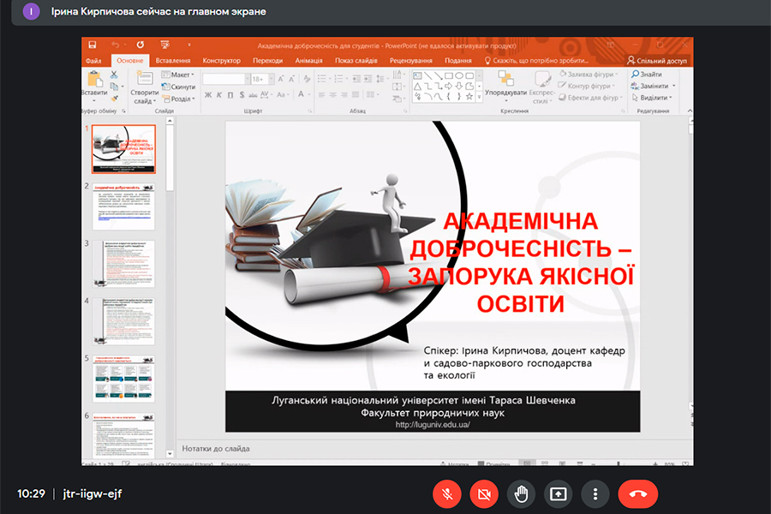
Task: Click the PowerPoint save icon
Action: click(x=93, y=45)
